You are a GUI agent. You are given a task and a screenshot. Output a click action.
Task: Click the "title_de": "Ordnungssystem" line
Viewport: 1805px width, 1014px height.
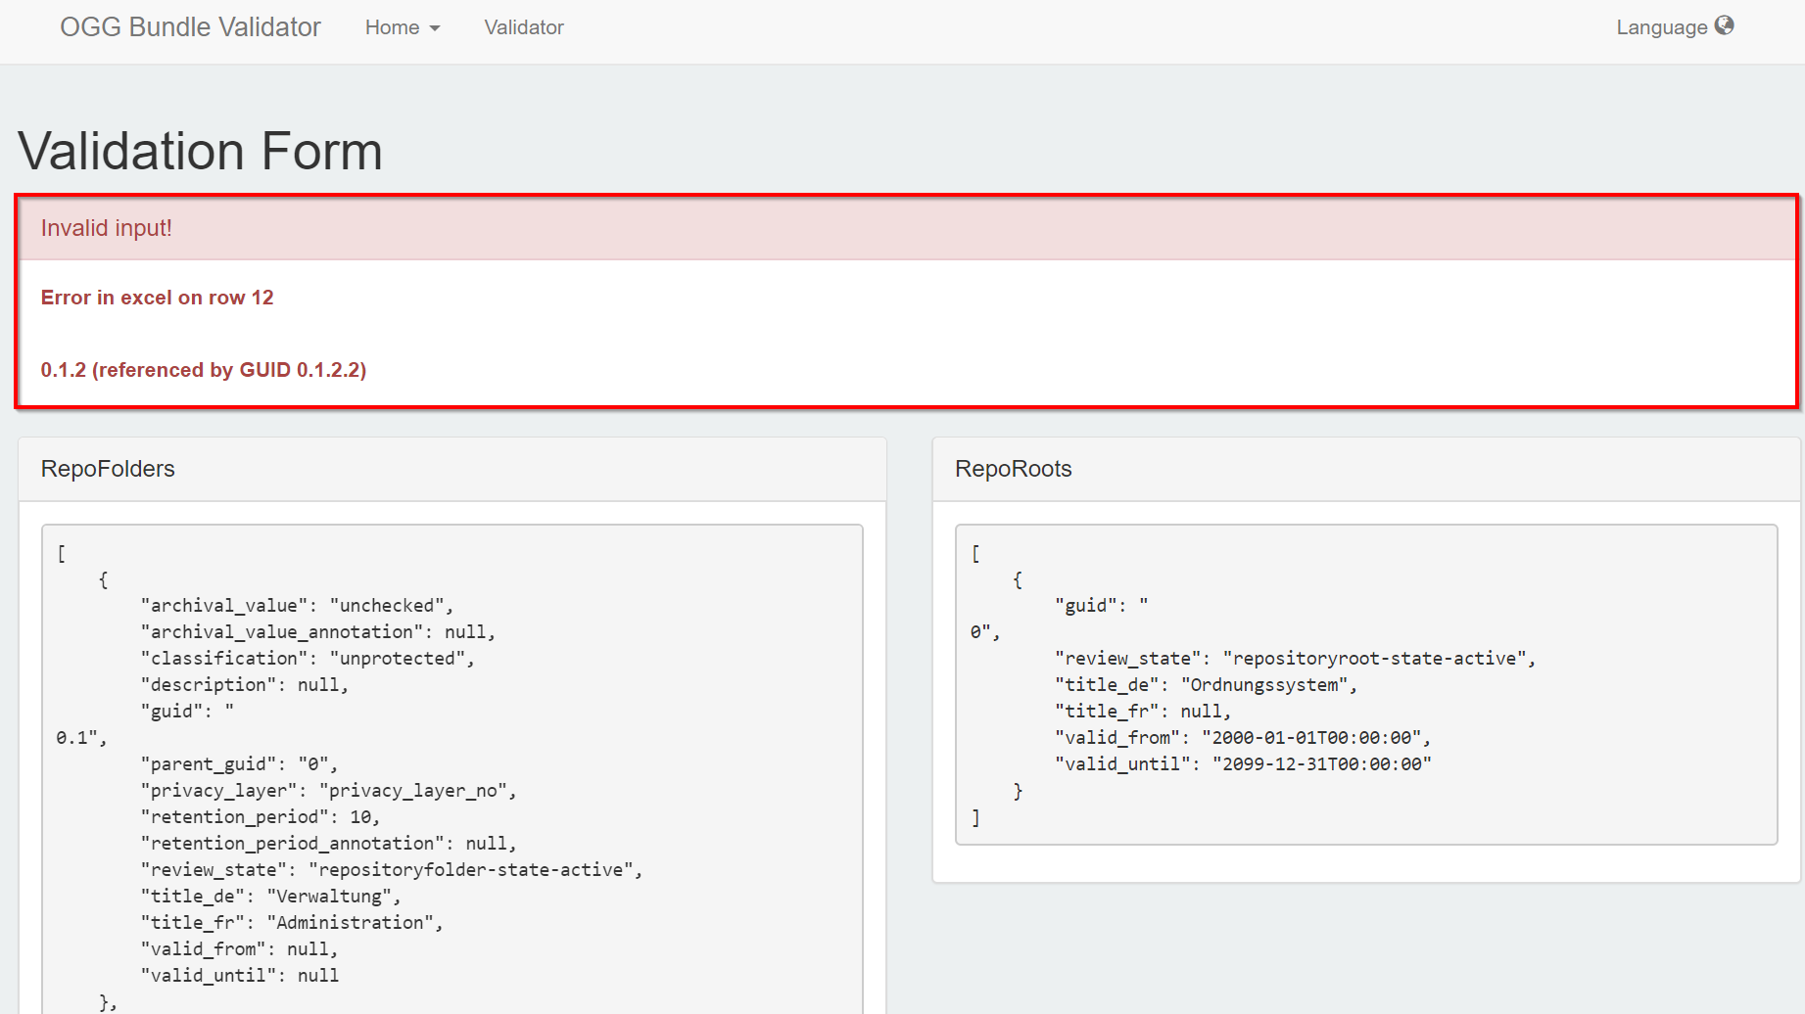point(1207,685)
